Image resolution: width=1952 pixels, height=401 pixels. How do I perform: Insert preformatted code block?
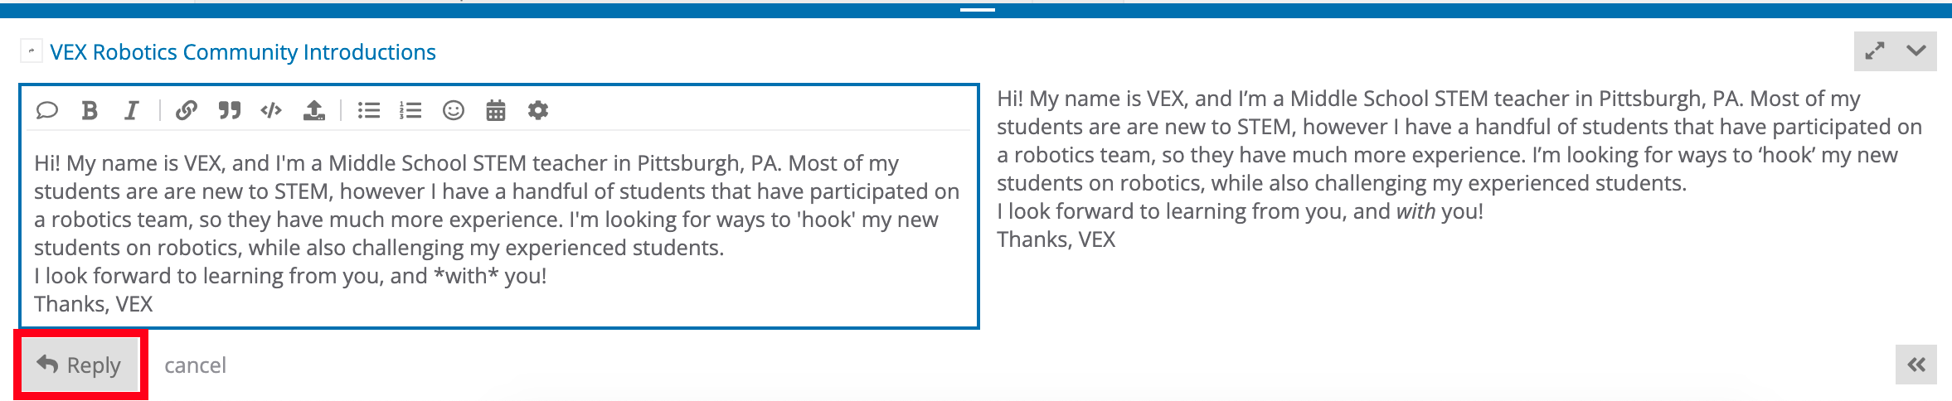point(271,110)
